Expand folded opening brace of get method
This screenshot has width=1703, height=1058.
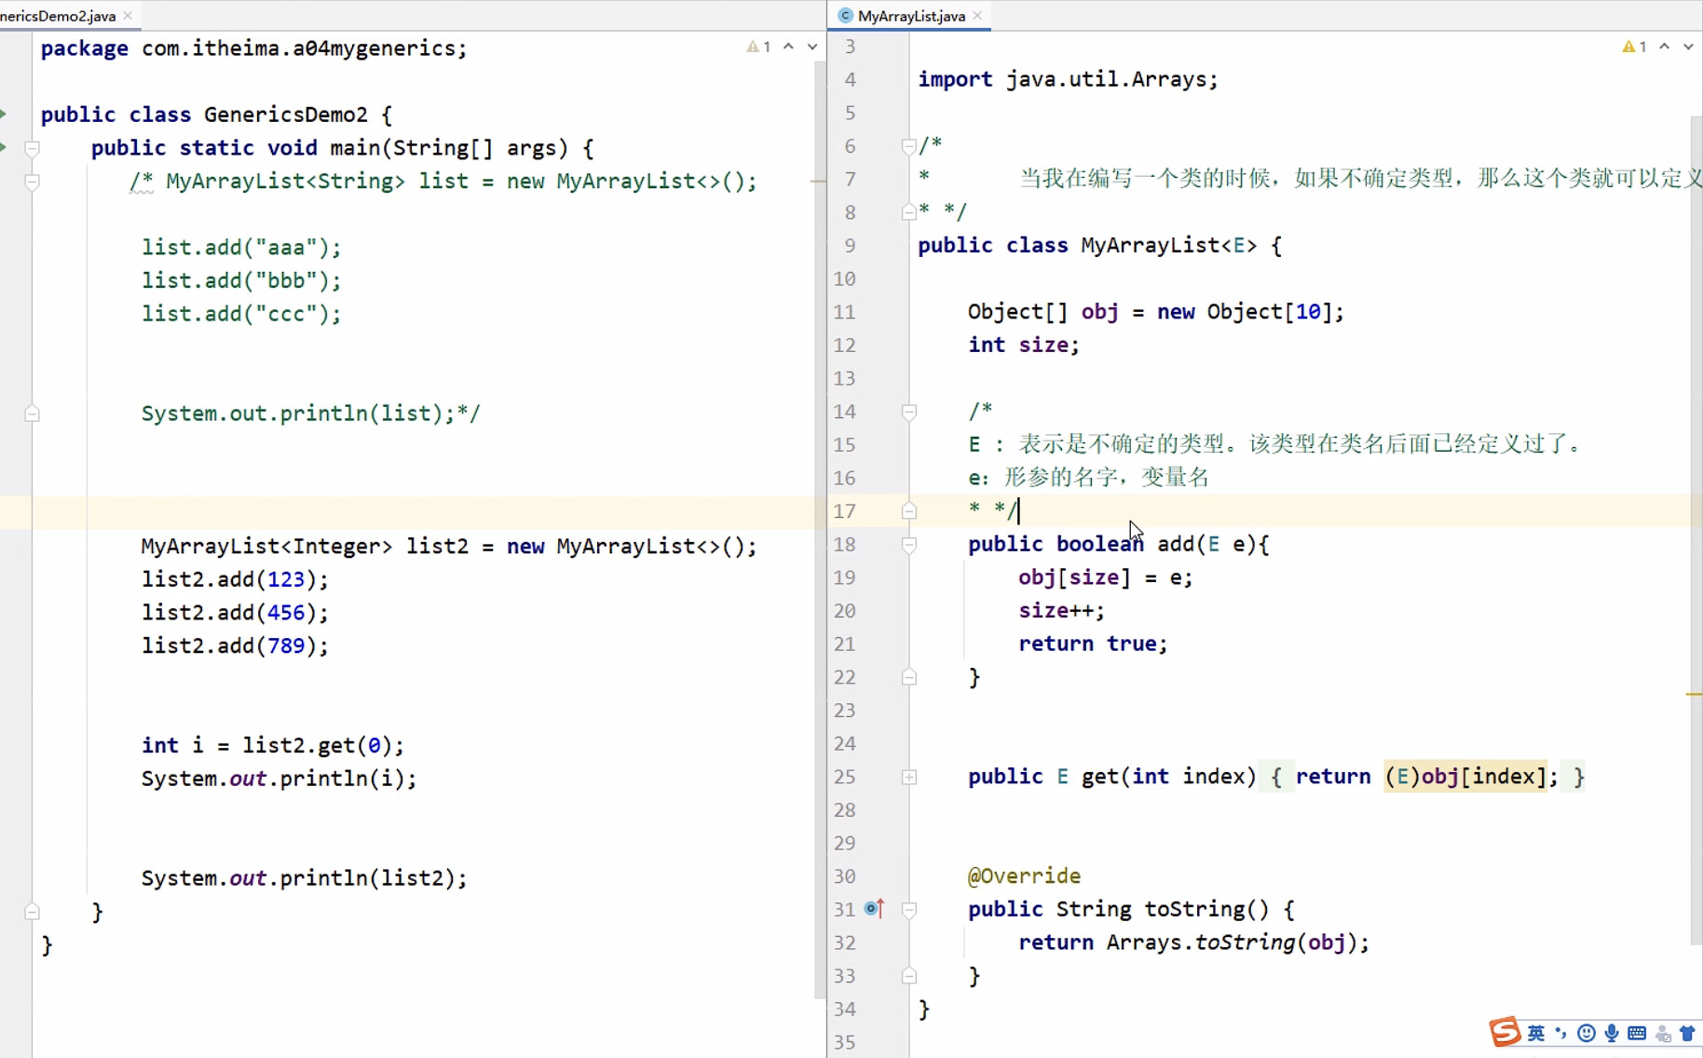(1276, 777)
